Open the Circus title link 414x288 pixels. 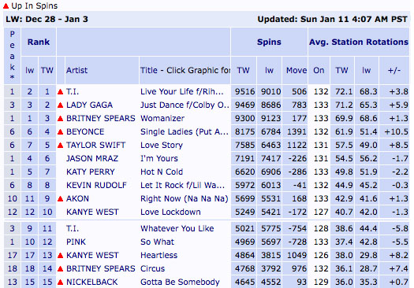(x=152, y=269)
